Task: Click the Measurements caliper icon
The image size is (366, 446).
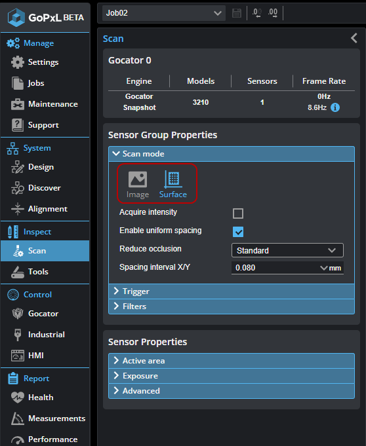Action: click(17, 418)
